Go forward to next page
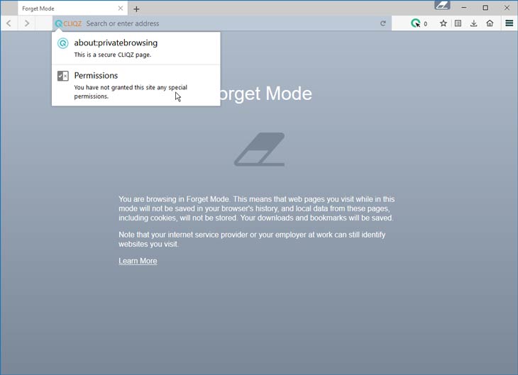The width and height of the screenshot is (518, 375). [x=27, y=23]
